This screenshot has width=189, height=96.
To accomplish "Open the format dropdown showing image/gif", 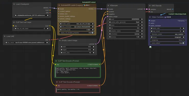I will [168, 37].
